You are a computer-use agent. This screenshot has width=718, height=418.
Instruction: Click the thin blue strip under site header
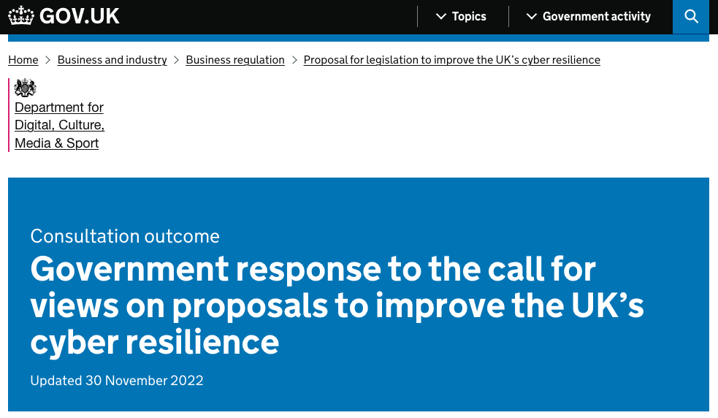coord(358,38)
